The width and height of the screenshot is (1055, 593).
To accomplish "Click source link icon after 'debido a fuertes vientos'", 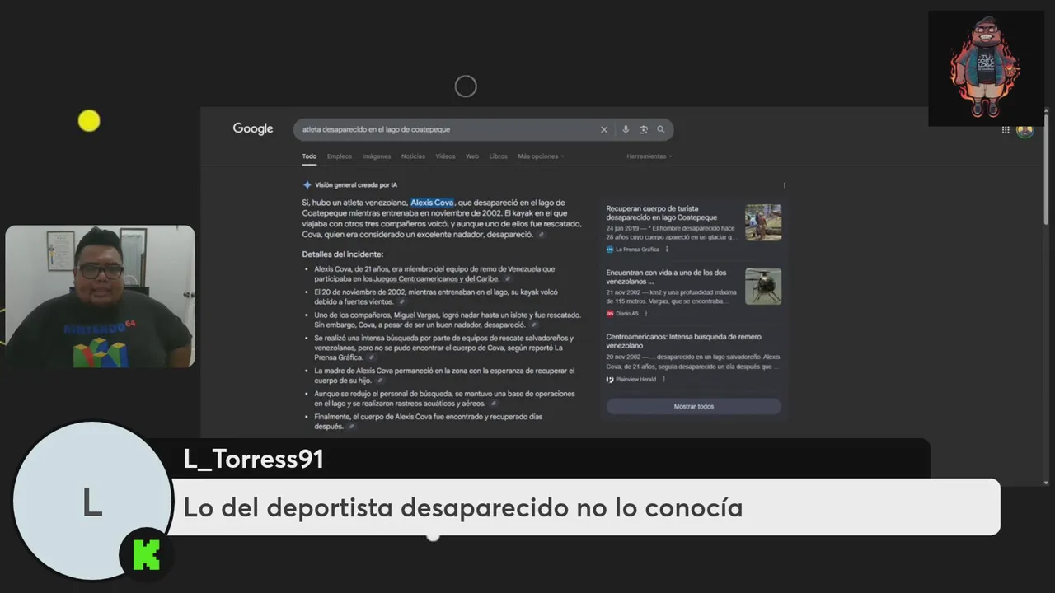I will (401, 302).
